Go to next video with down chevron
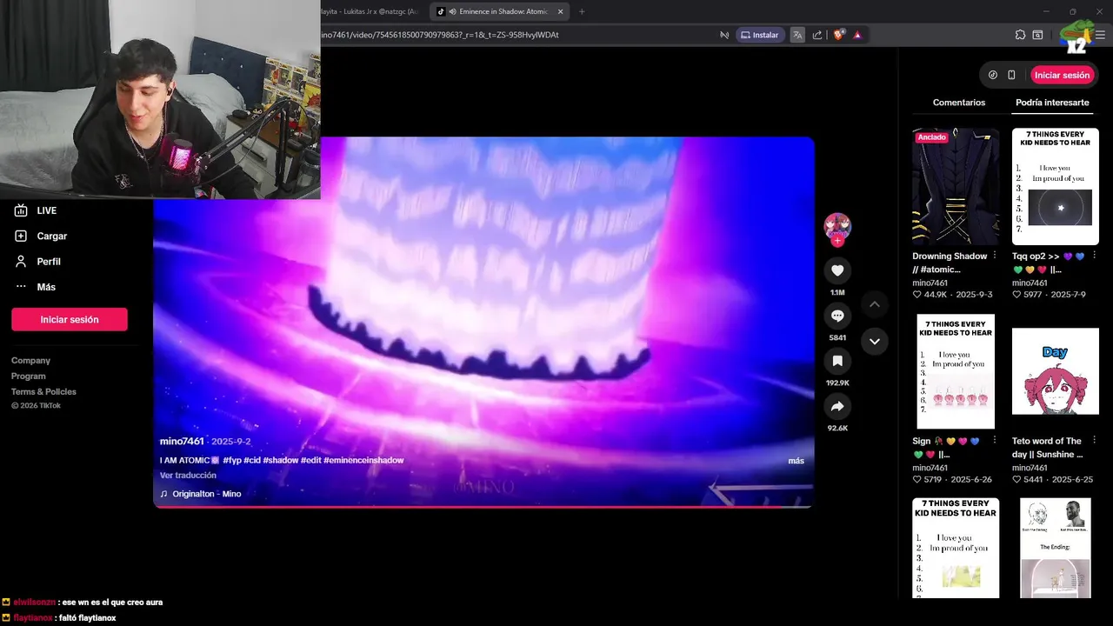This screenshot has height=626, width=1113. pos(875,341)
